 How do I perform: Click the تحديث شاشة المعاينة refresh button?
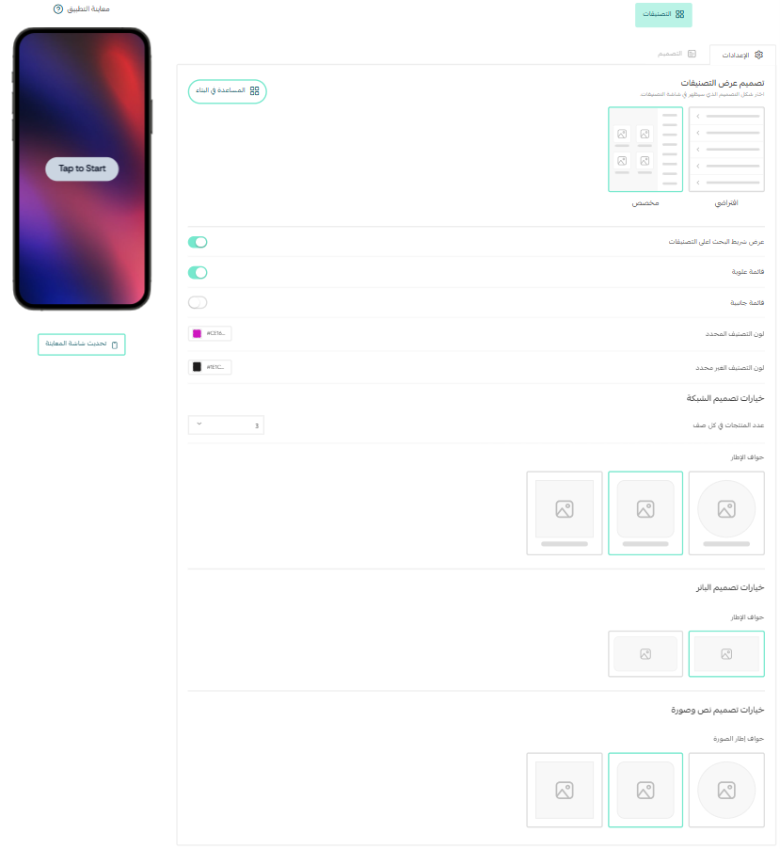pos(82,344)
